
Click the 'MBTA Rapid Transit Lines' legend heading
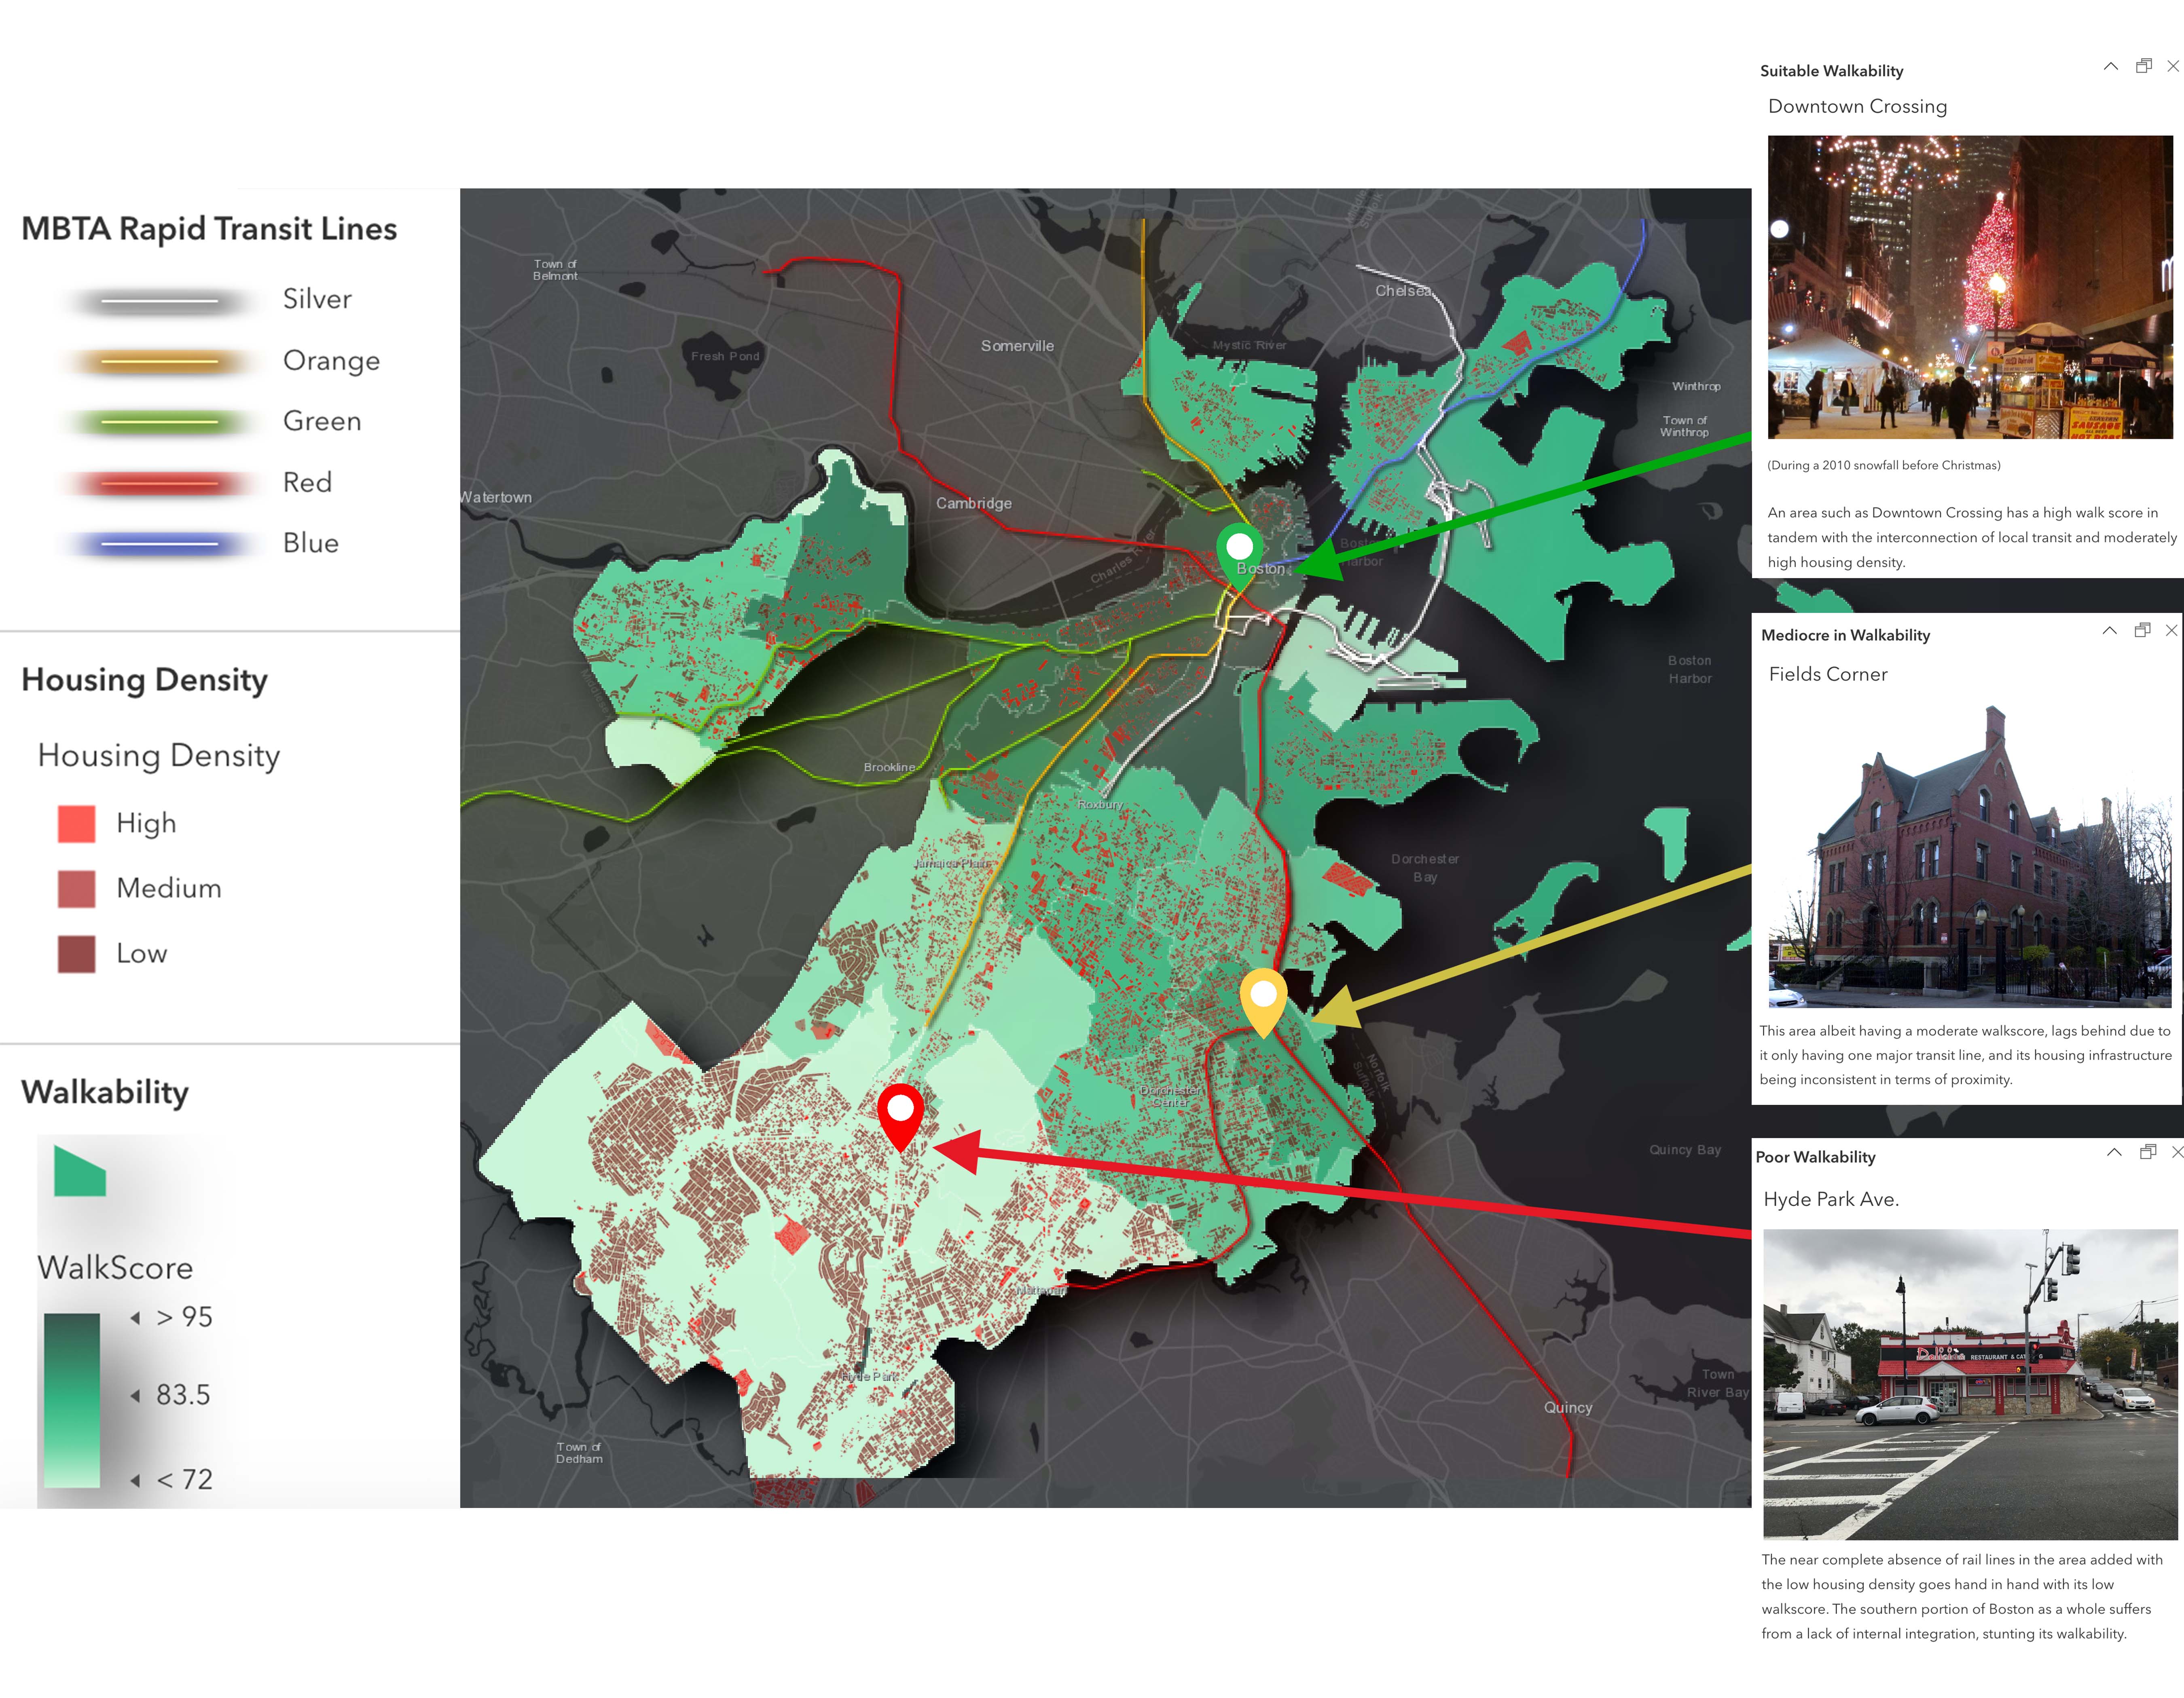click(209, 229)
